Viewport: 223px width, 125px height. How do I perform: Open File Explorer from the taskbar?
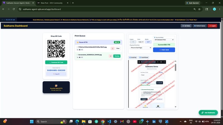(x=83, y=122)
